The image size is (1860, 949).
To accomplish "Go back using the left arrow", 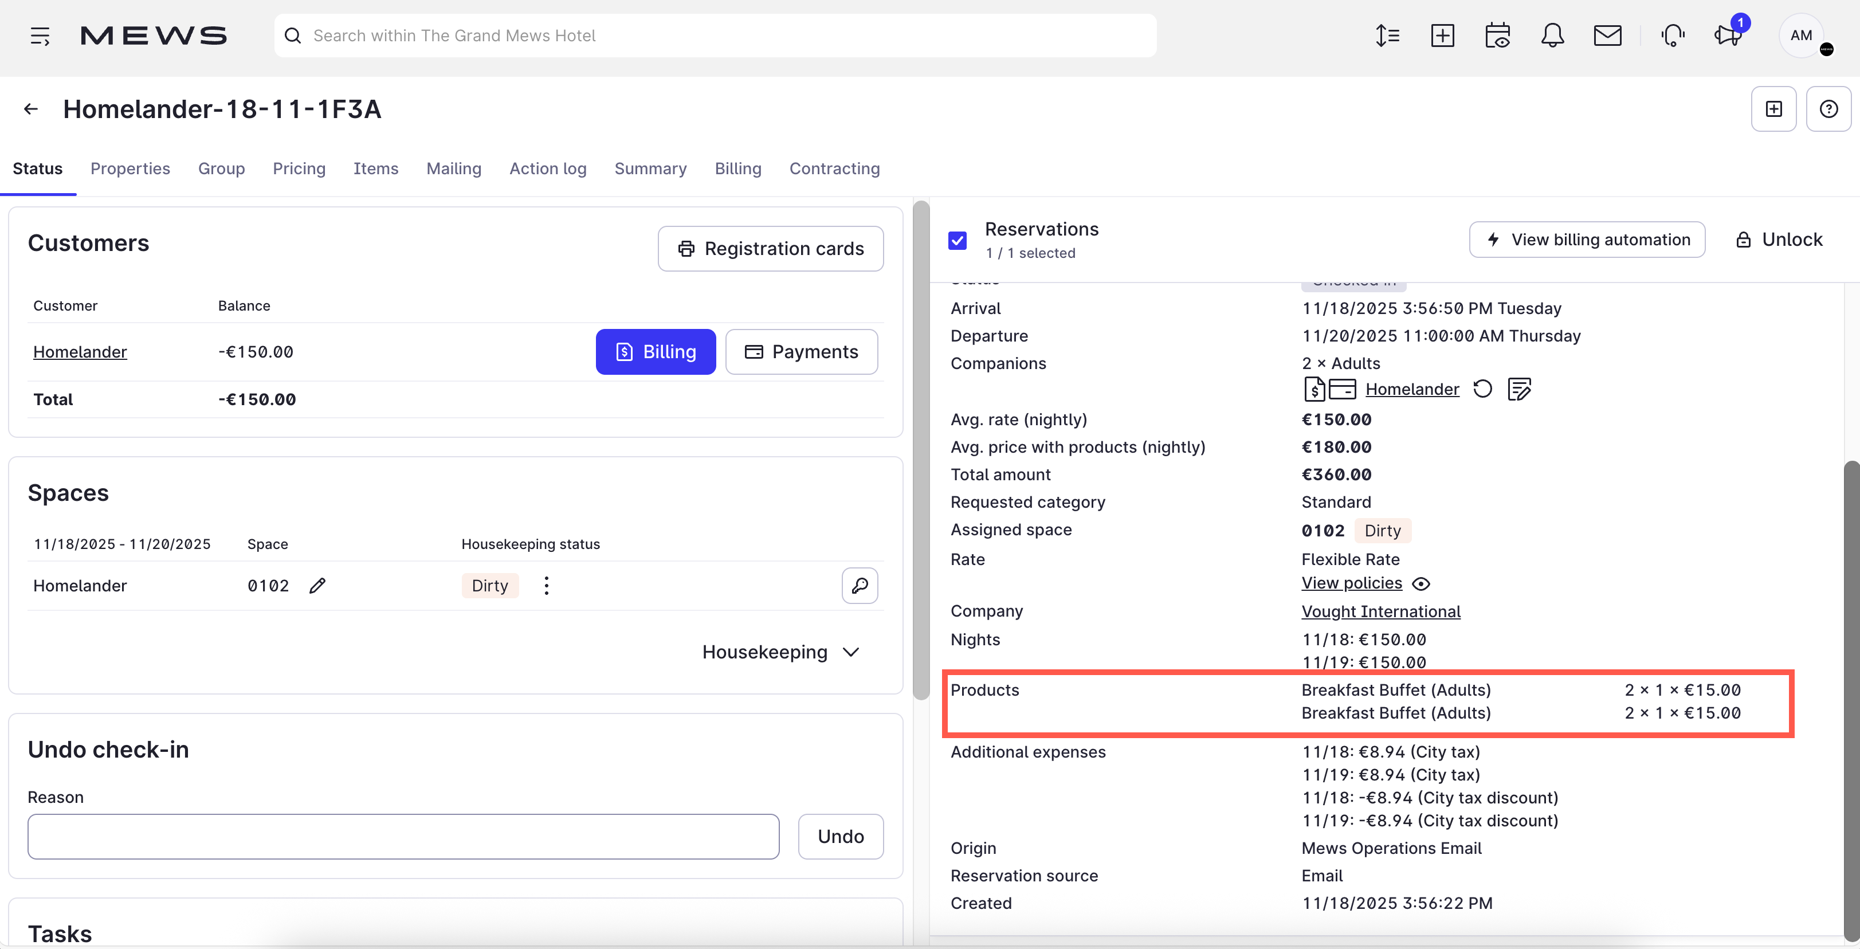I will [30, 109].
